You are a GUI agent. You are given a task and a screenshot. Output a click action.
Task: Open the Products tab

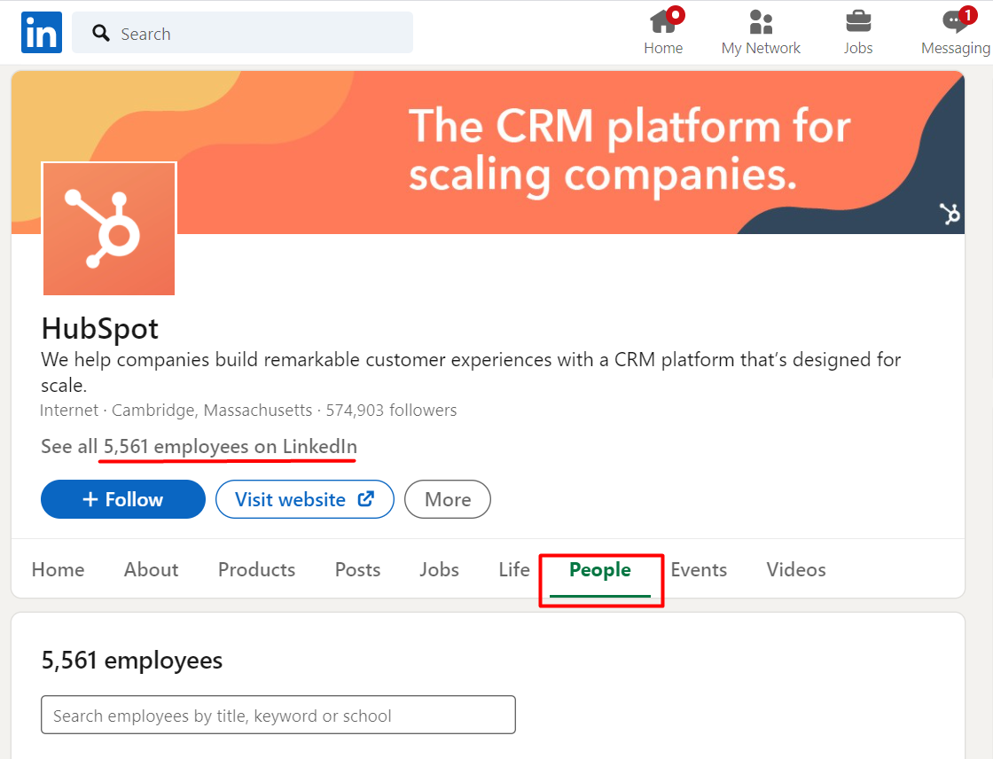[x=256, y=569]
